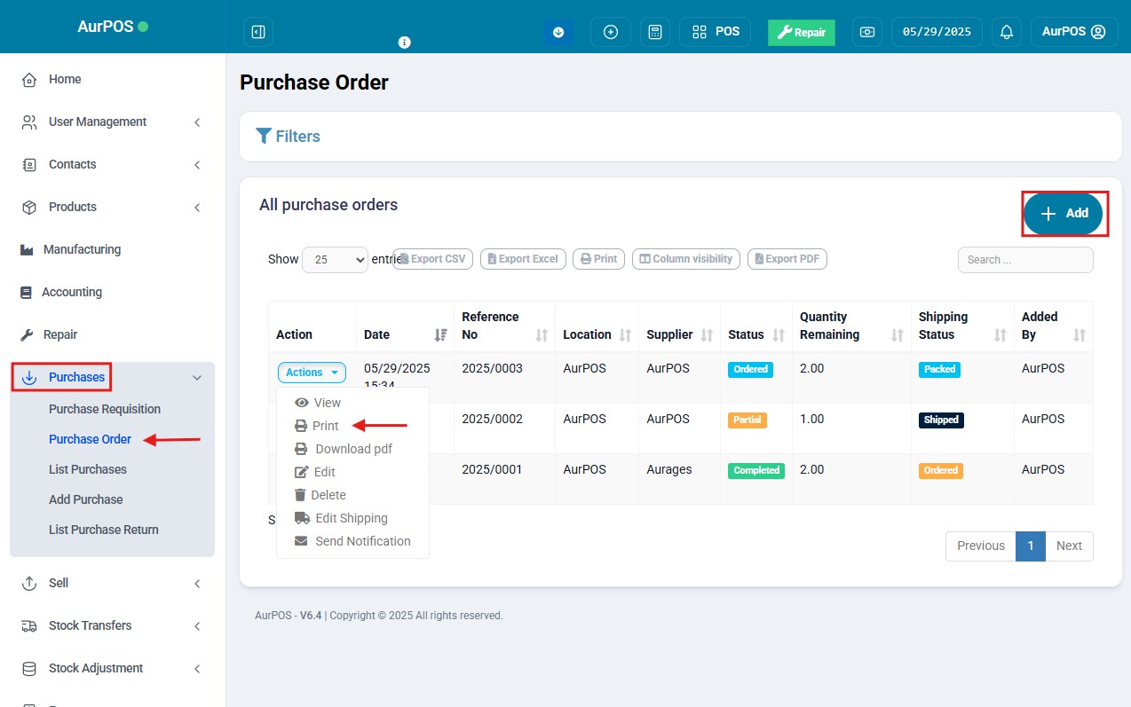Collapse the sidebar with the panel toggle icon
This screenshot has width=1131, height=707.
coord(258,32)
